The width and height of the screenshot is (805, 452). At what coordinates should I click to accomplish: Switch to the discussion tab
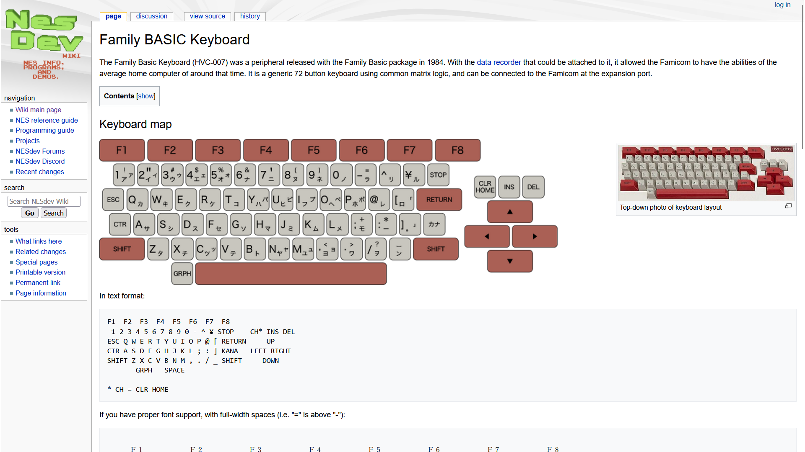[151, 16]
